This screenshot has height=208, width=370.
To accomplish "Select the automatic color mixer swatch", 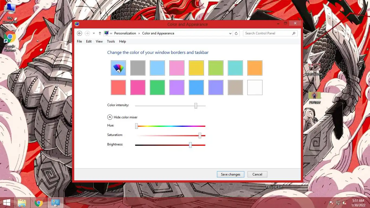I will [118, 68].
